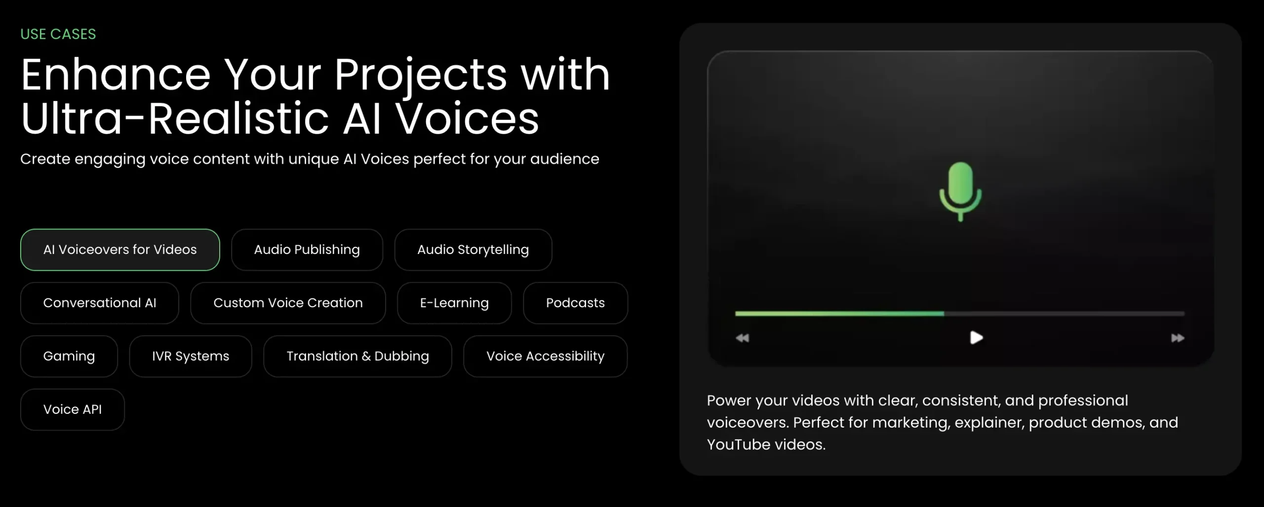
Task: Open the Gaming use case
Action: point(69,356)
